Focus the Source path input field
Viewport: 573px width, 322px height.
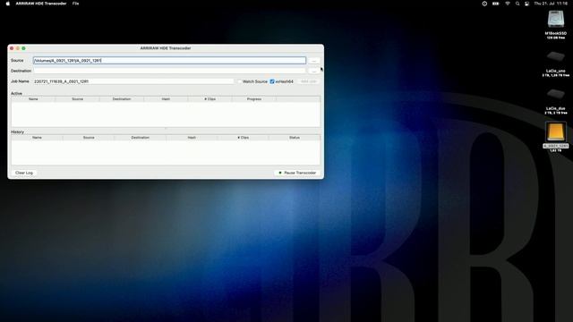[169, 61]
